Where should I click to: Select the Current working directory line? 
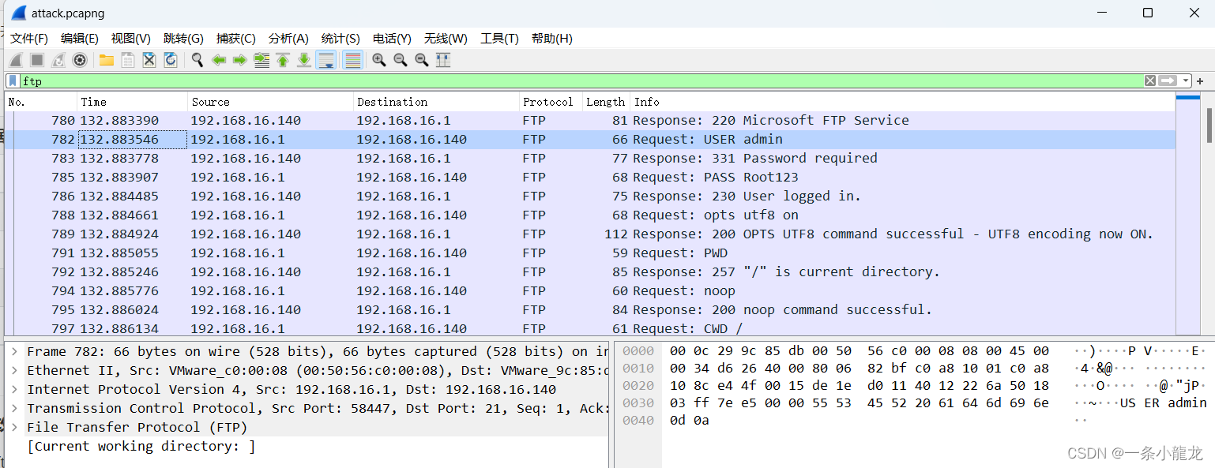click(x=141, y=446)
